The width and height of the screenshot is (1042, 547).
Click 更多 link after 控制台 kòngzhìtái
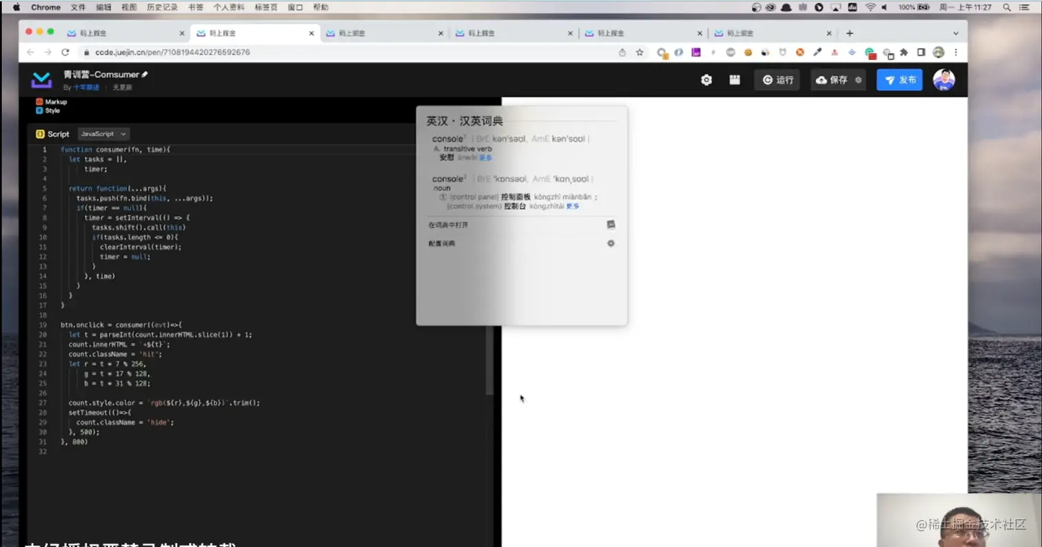(573, 206)
